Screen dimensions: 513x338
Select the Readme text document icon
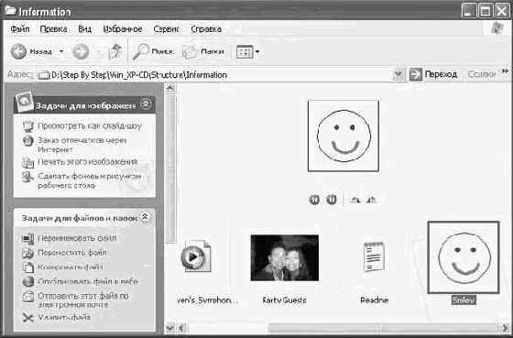(x=374, y=256)
